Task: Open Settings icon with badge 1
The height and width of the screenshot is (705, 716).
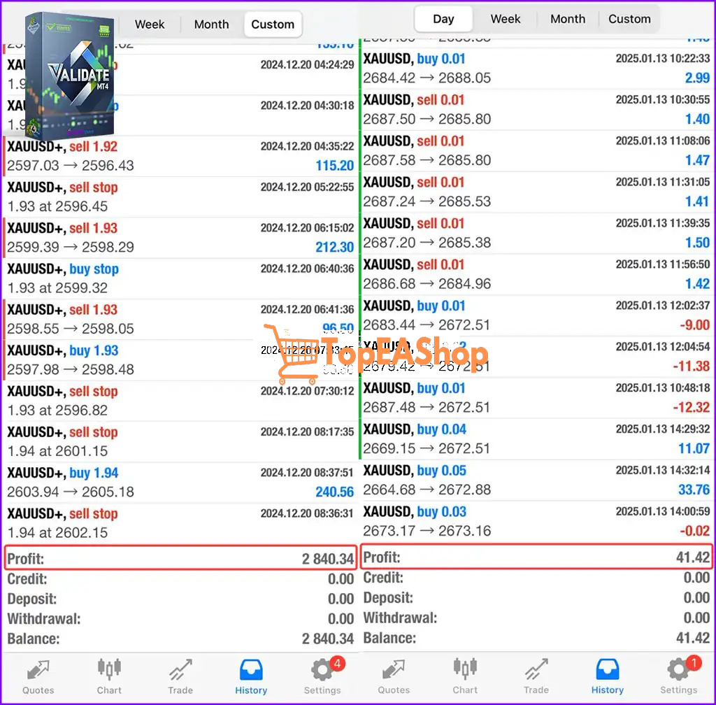Action: (678, 676)
